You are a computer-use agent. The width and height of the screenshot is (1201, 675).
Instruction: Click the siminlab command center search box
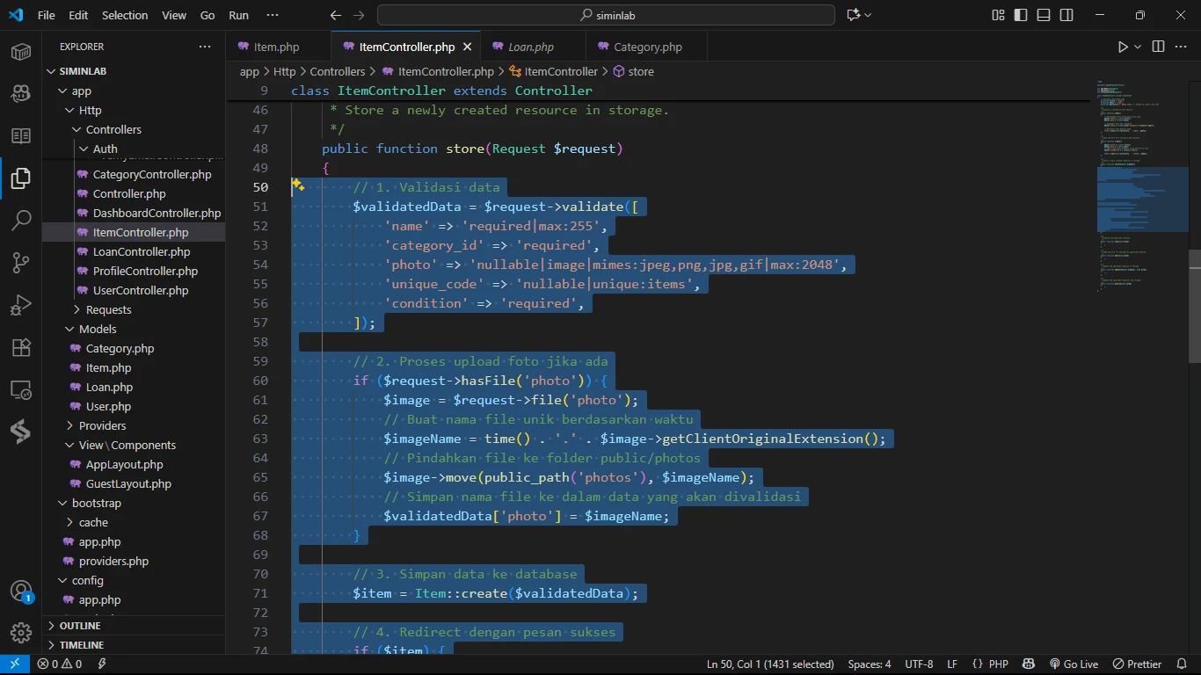point(606,15)
